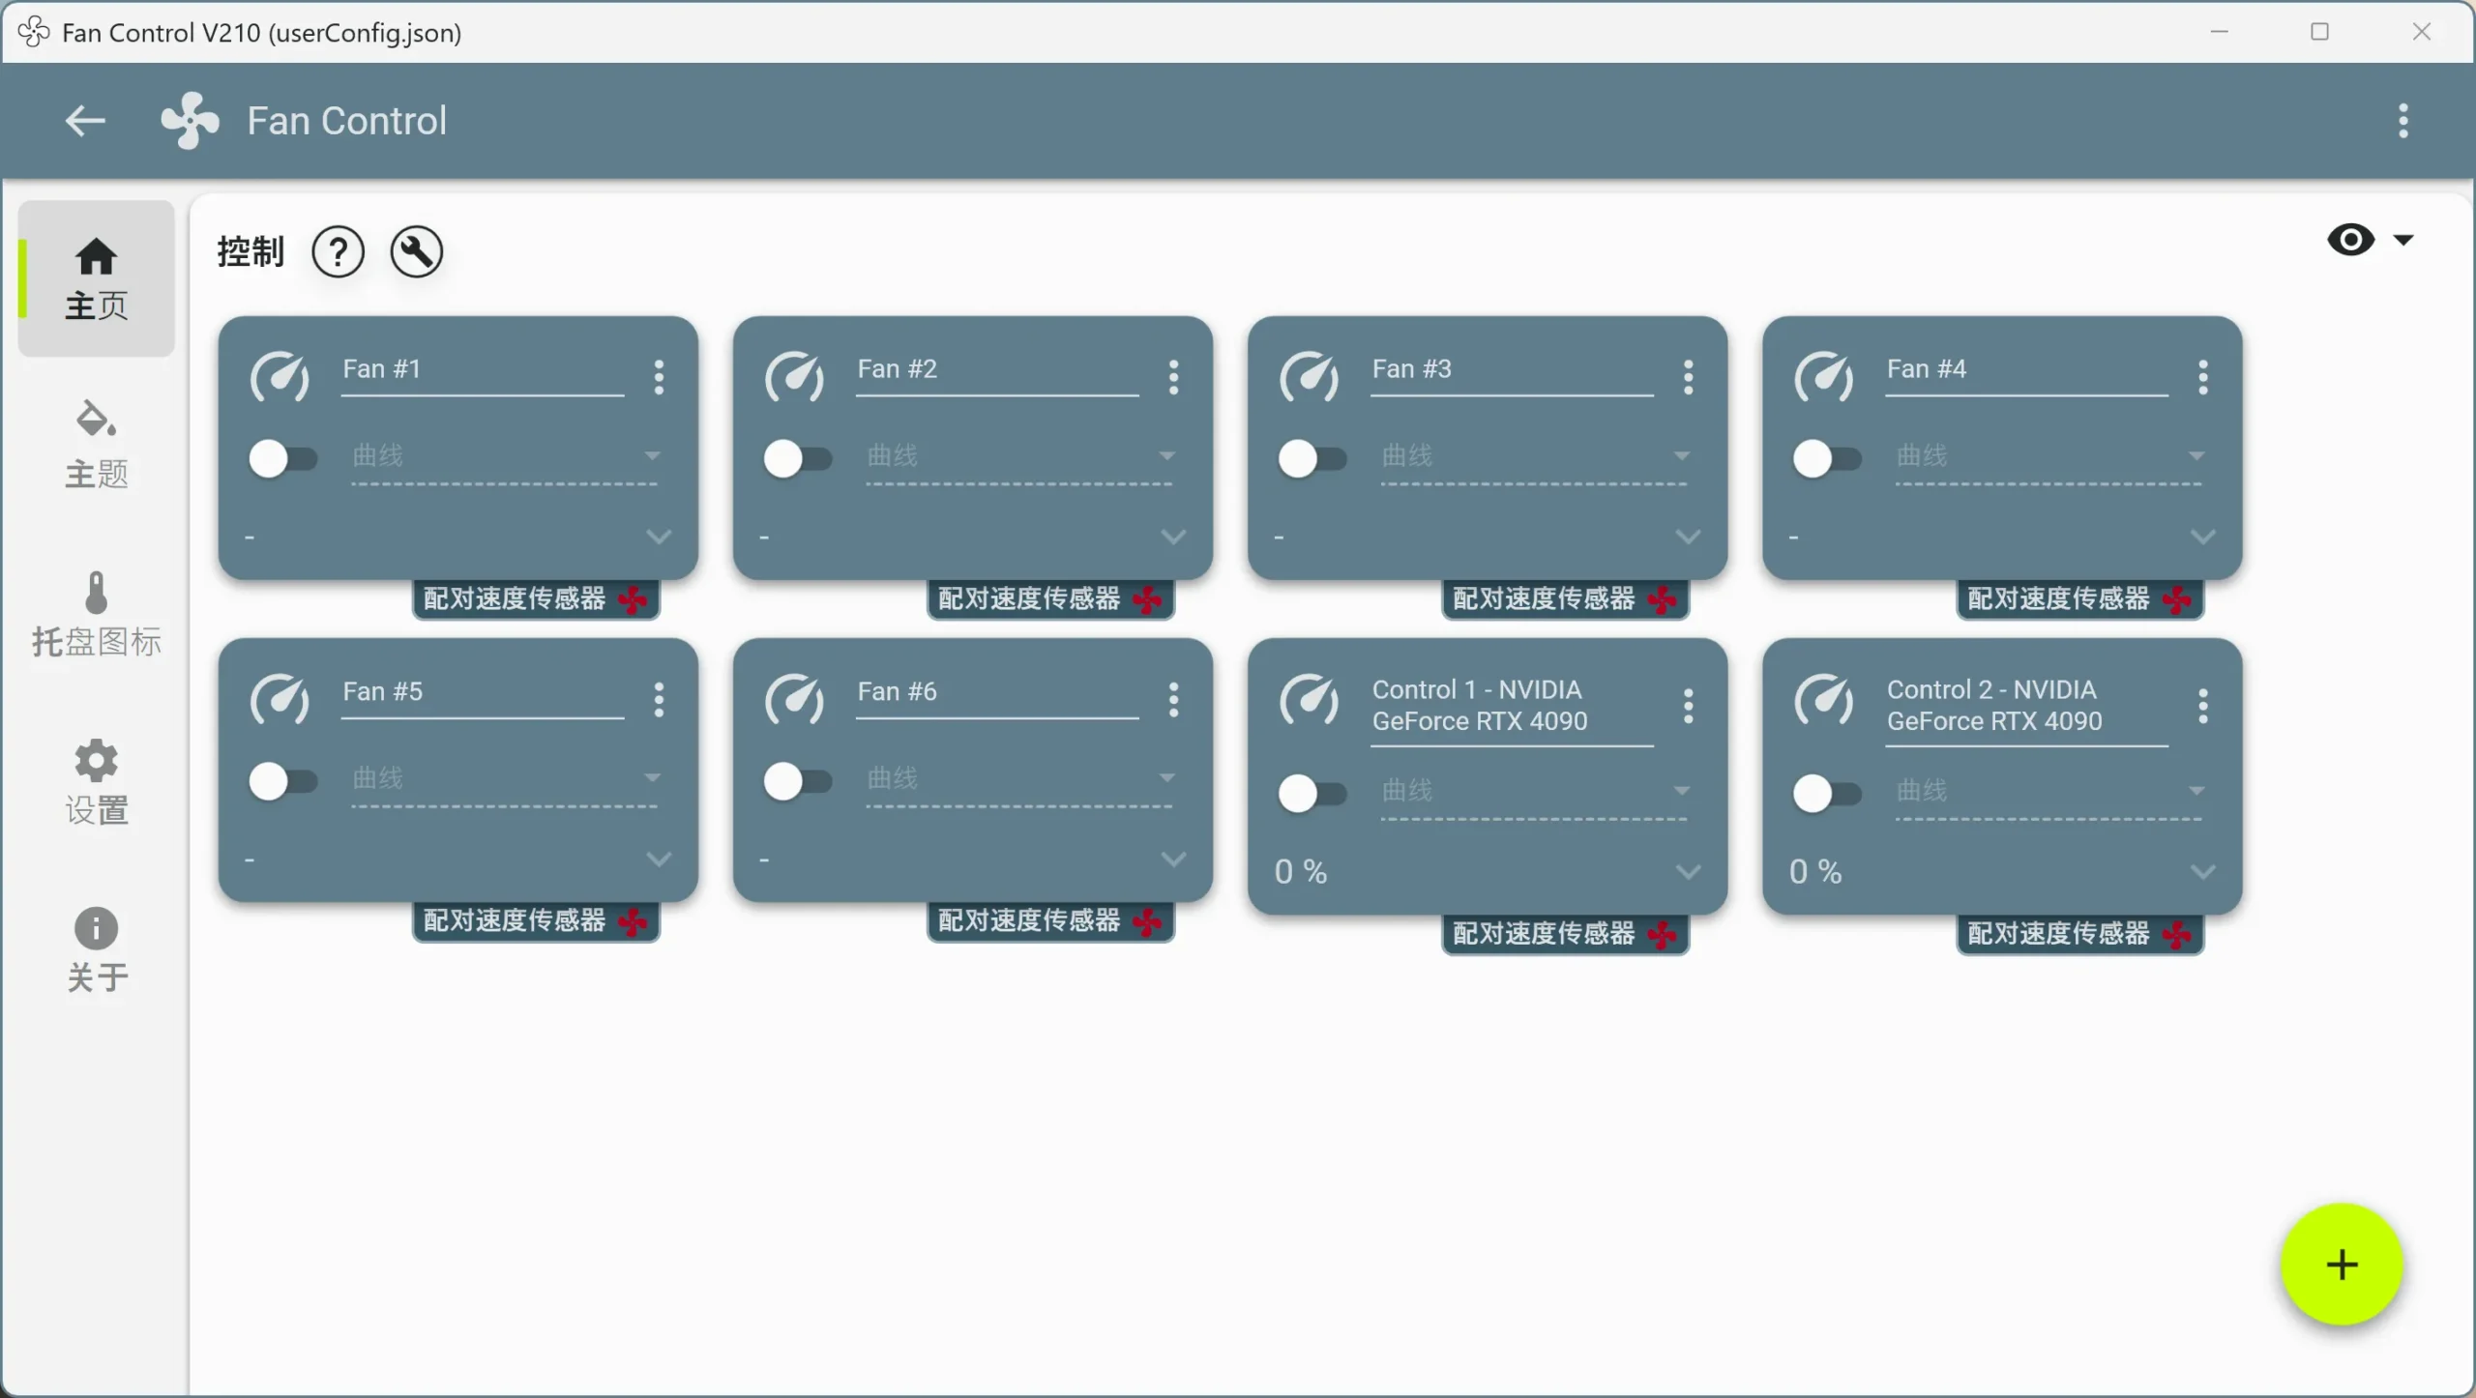The height and width of the screenshot is (1398, 2476).
Task: Enable the Fan #2 control toggle
Action: pos(797,458)
